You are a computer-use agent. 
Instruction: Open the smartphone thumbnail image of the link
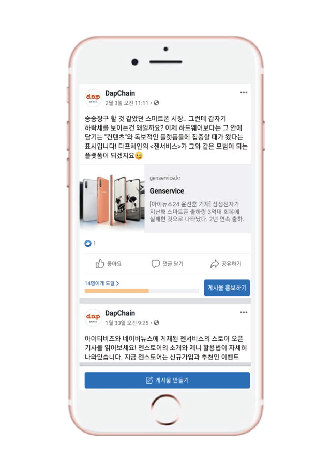point(112,198)
